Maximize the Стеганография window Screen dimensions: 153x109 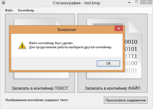click(x=137, y=2)
